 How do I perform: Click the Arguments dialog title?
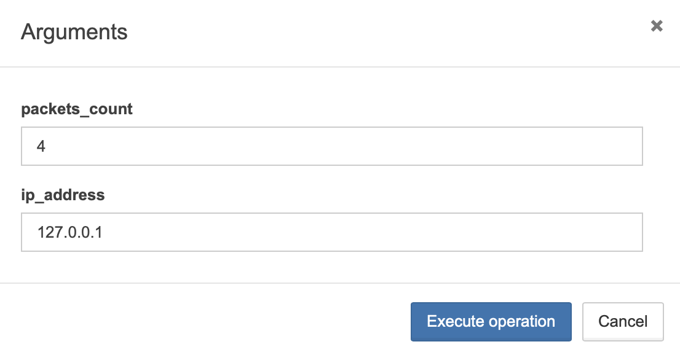click(x=74, y=32)
